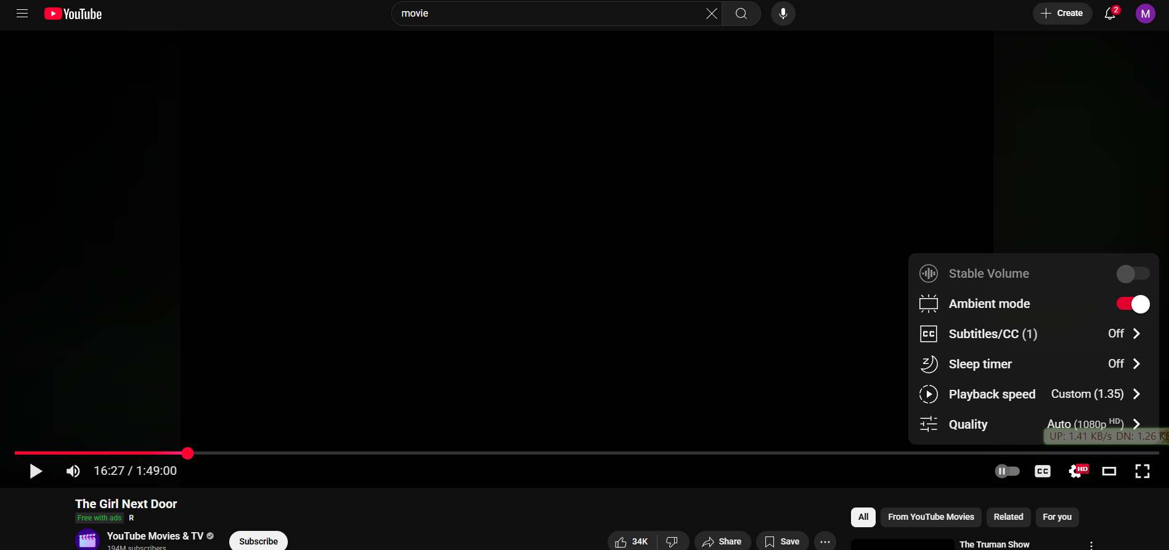1169x550 pixels.
Task: Like the video with 34K likes
Action: (632, 541)
